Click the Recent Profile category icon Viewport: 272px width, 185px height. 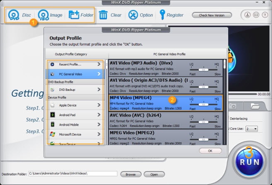click(52, 64)
